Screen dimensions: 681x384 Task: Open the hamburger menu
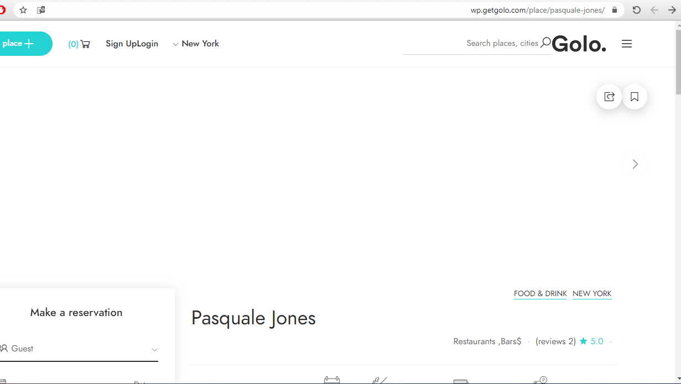pos(627,44)
